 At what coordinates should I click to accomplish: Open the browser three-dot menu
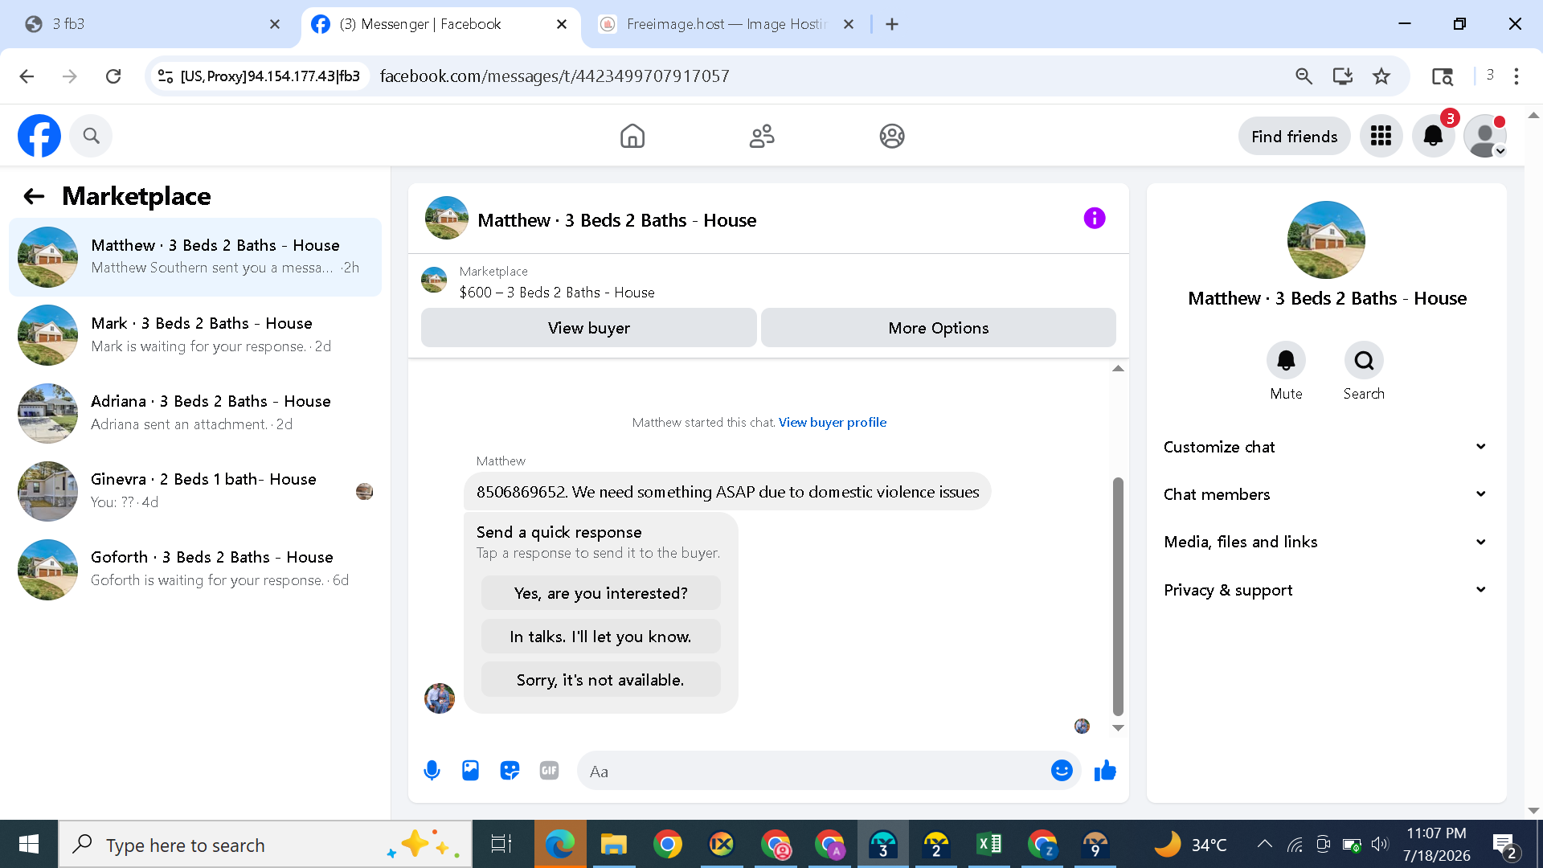tap(1516, 76)
